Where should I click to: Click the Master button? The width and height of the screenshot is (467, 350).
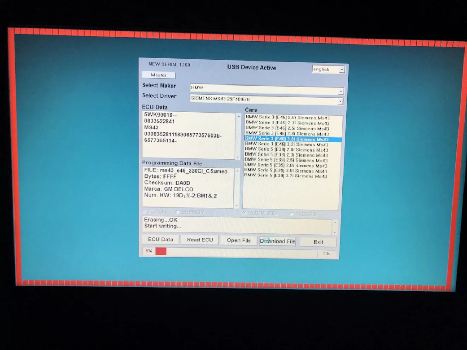point(158,75)
